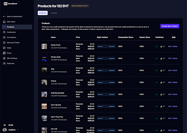Open Site Home from sidebar

(x=17, y=22)
